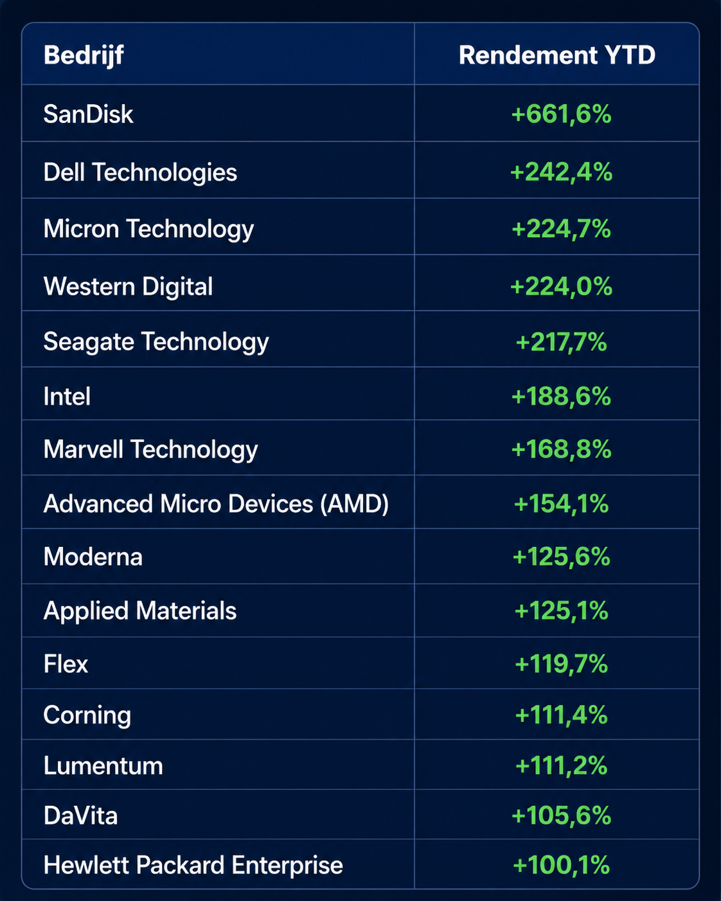Viewport: 721px width, 901px height.
Task: Click the +242,4% Dell return value
Action: (x=561, y=172)
